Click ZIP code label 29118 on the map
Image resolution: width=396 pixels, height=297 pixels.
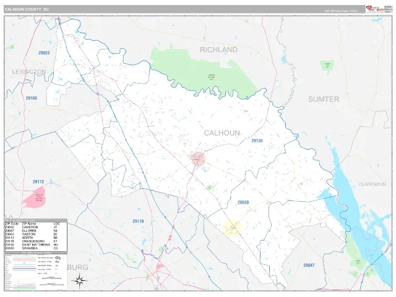click(x=138, y=222)
